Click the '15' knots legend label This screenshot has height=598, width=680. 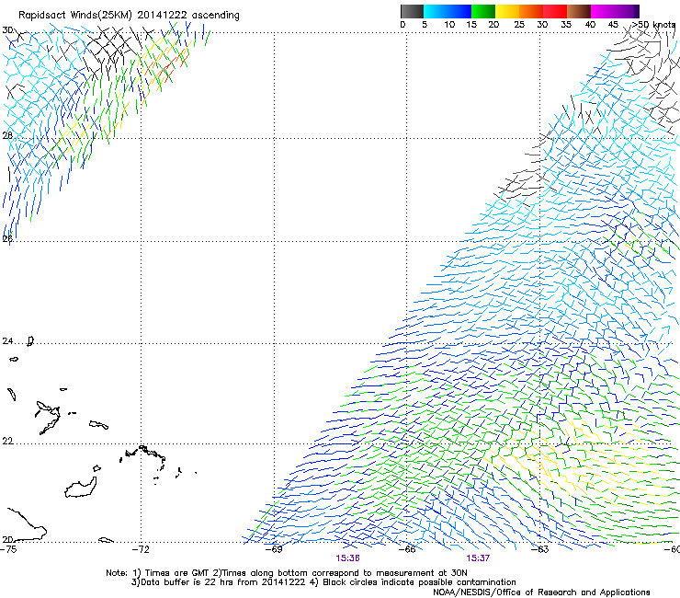click(x=471, y=25)
